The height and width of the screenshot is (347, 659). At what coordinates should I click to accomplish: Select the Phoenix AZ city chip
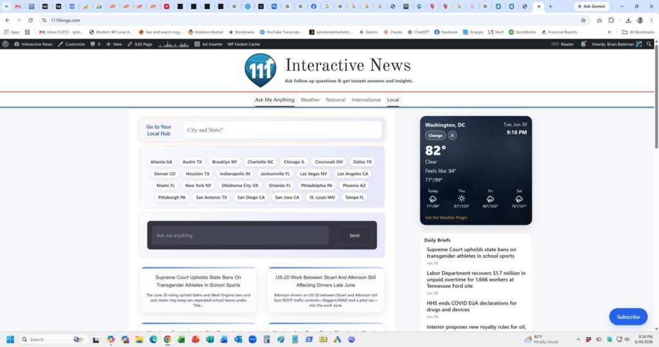pos(354,186)
